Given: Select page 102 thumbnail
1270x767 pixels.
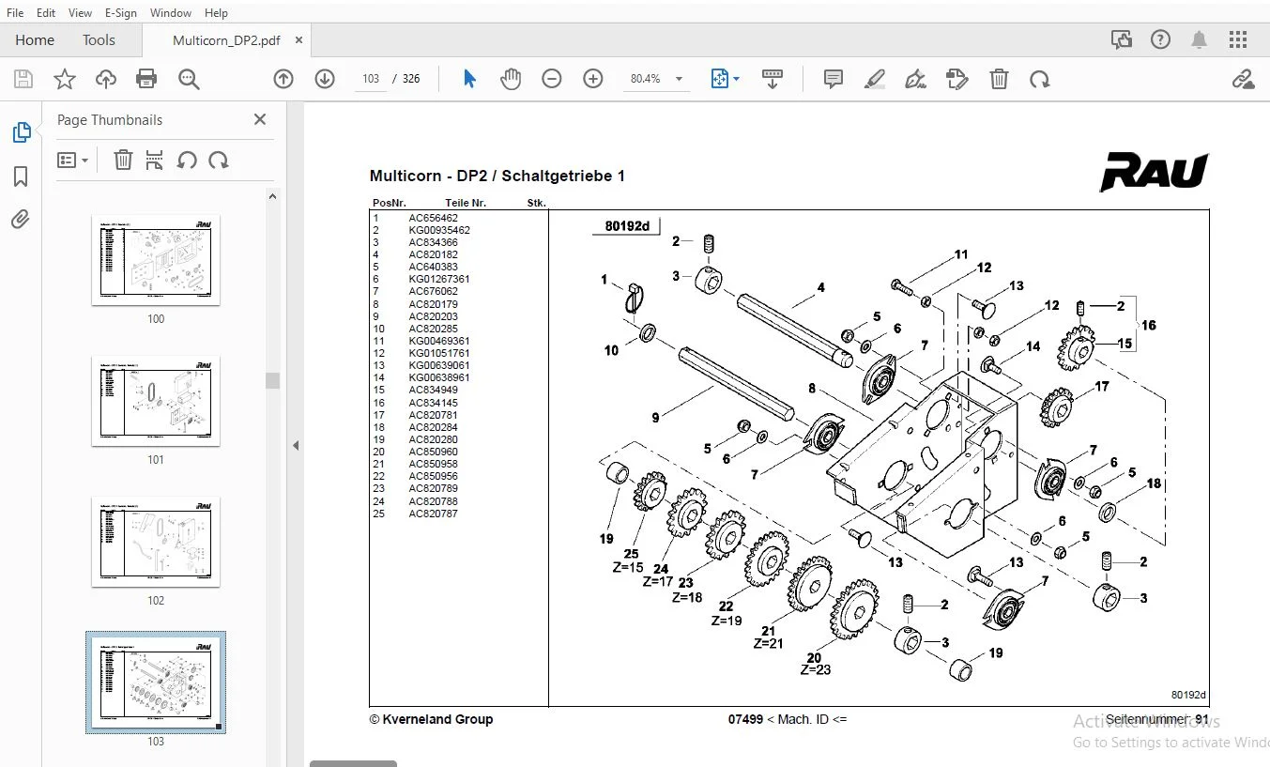Looking at the screenshot, I should coord(156,543).
